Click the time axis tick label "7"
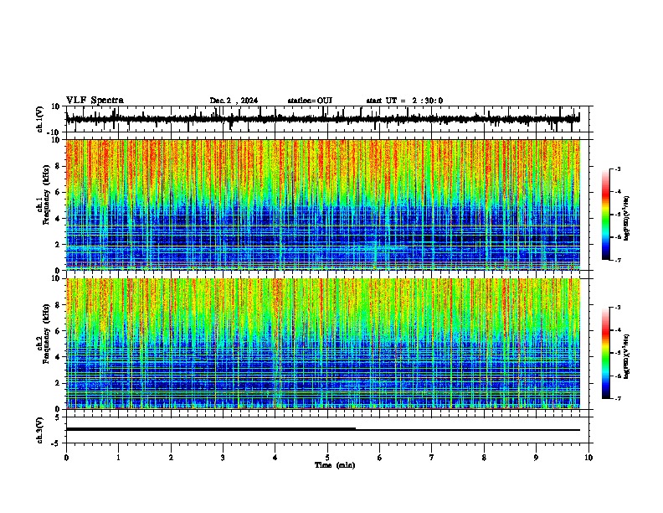The width and height of the screenshot is (663, 513). tap(432, 458)
